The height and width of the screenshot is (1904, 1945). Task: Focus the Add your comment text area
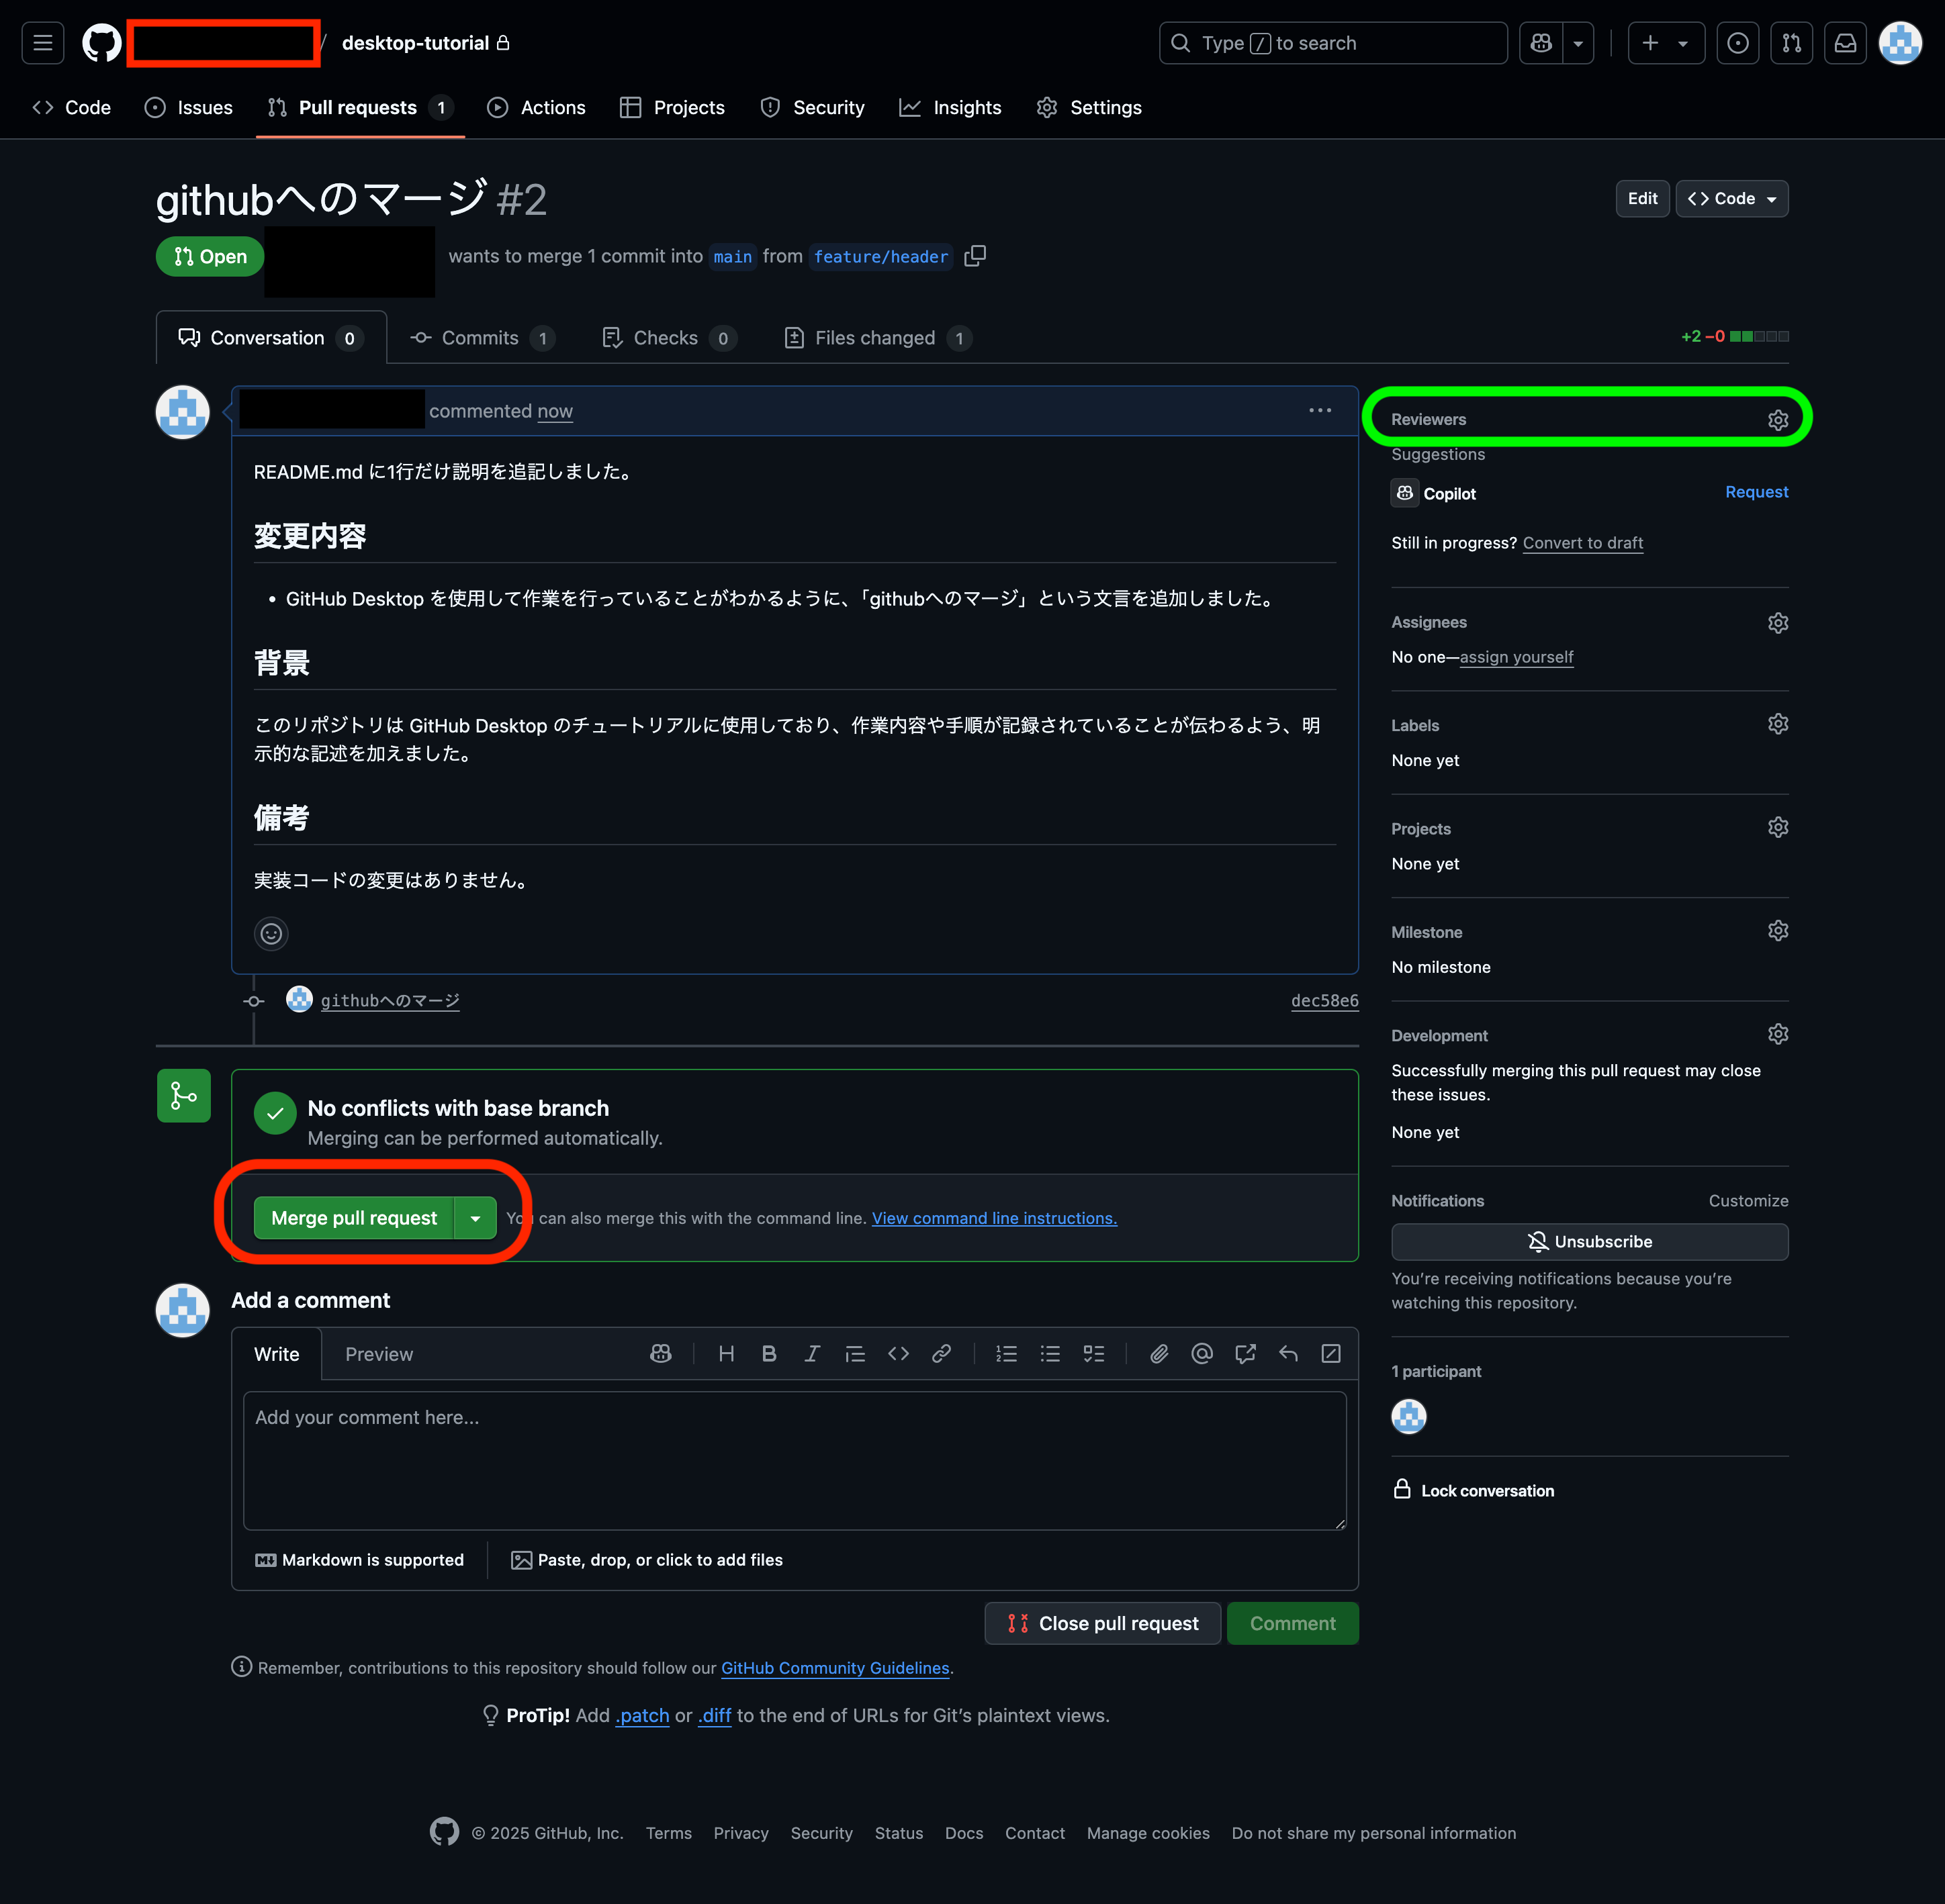click(795, 1460)
